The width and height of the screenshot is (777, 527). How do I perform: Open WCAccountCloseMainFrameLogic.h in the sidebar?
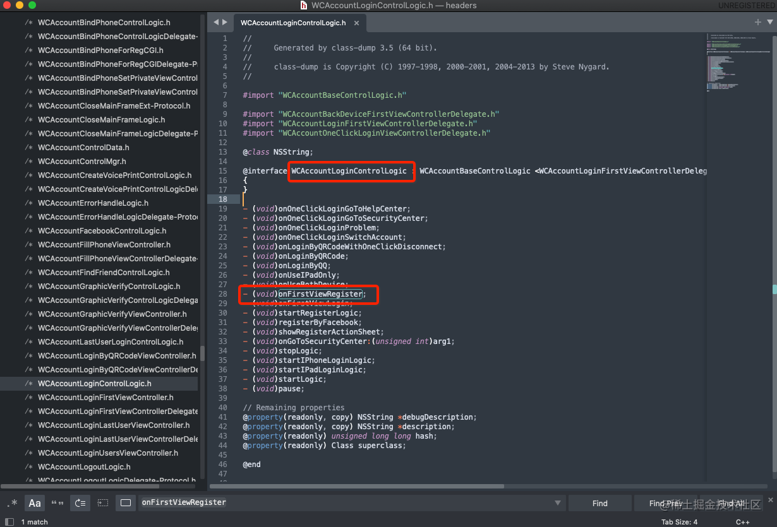tap(101, 120)
